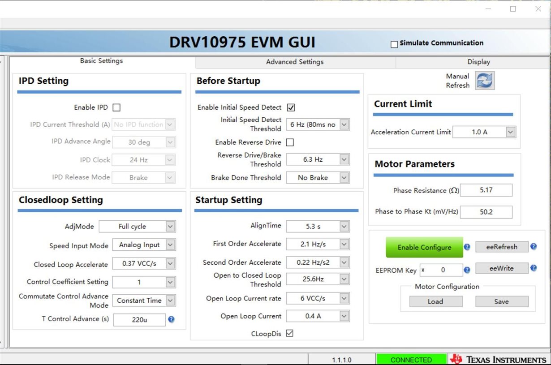Close the EVM GUI window

538,9
